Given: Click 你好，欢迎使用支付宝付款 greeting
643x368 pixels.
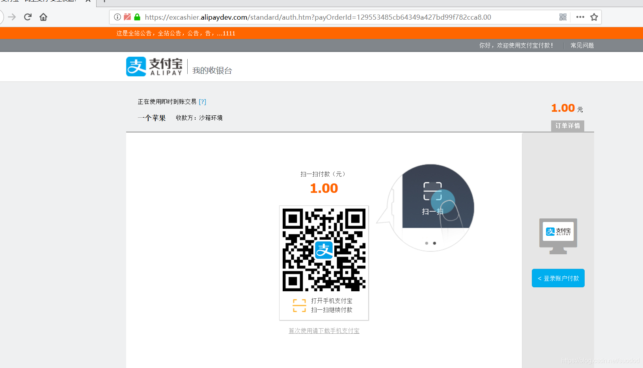Looking at the screenshot, I should coord(516,45).
